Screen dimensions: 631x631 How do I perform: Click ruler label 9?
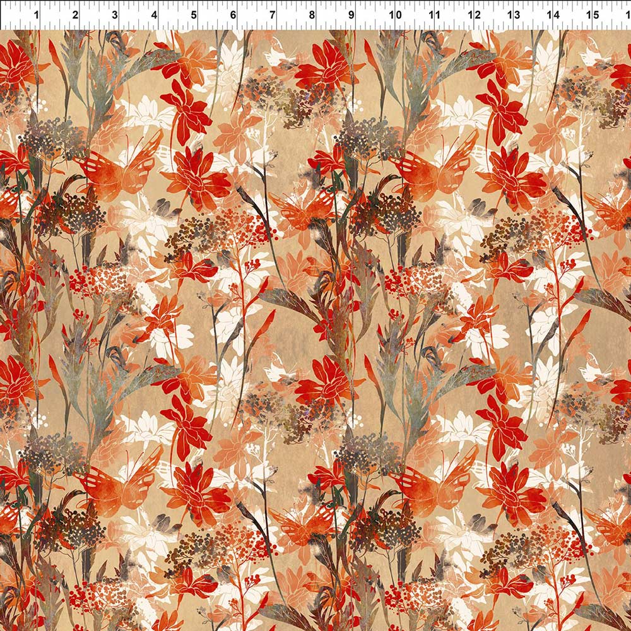(x=351, y=15)
